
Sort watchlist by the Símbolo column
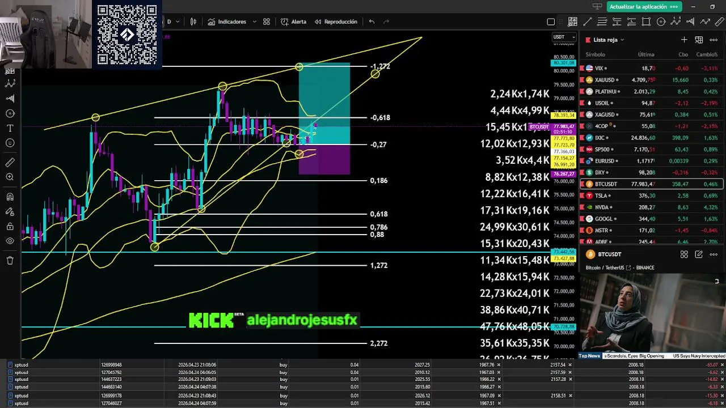595,54
